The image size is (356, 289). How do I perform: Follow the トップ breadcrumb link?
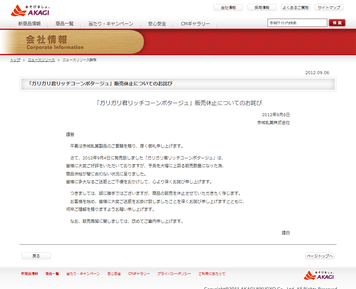15,60
